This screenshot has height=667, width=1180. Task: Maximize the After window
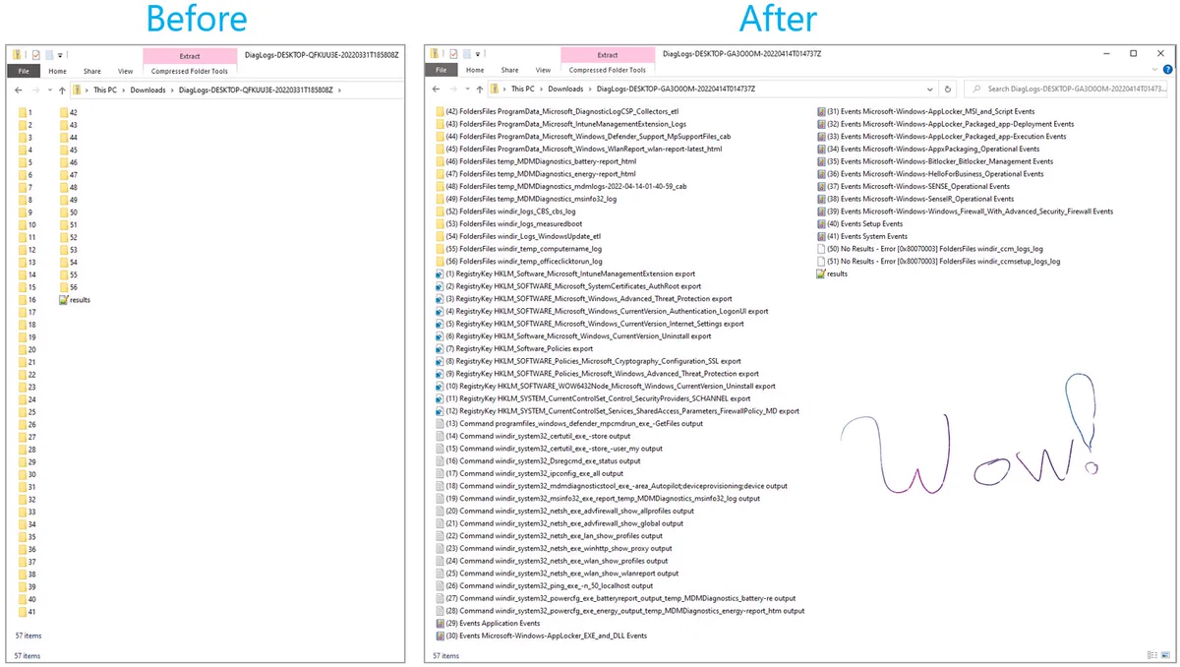coord(1133,53)
